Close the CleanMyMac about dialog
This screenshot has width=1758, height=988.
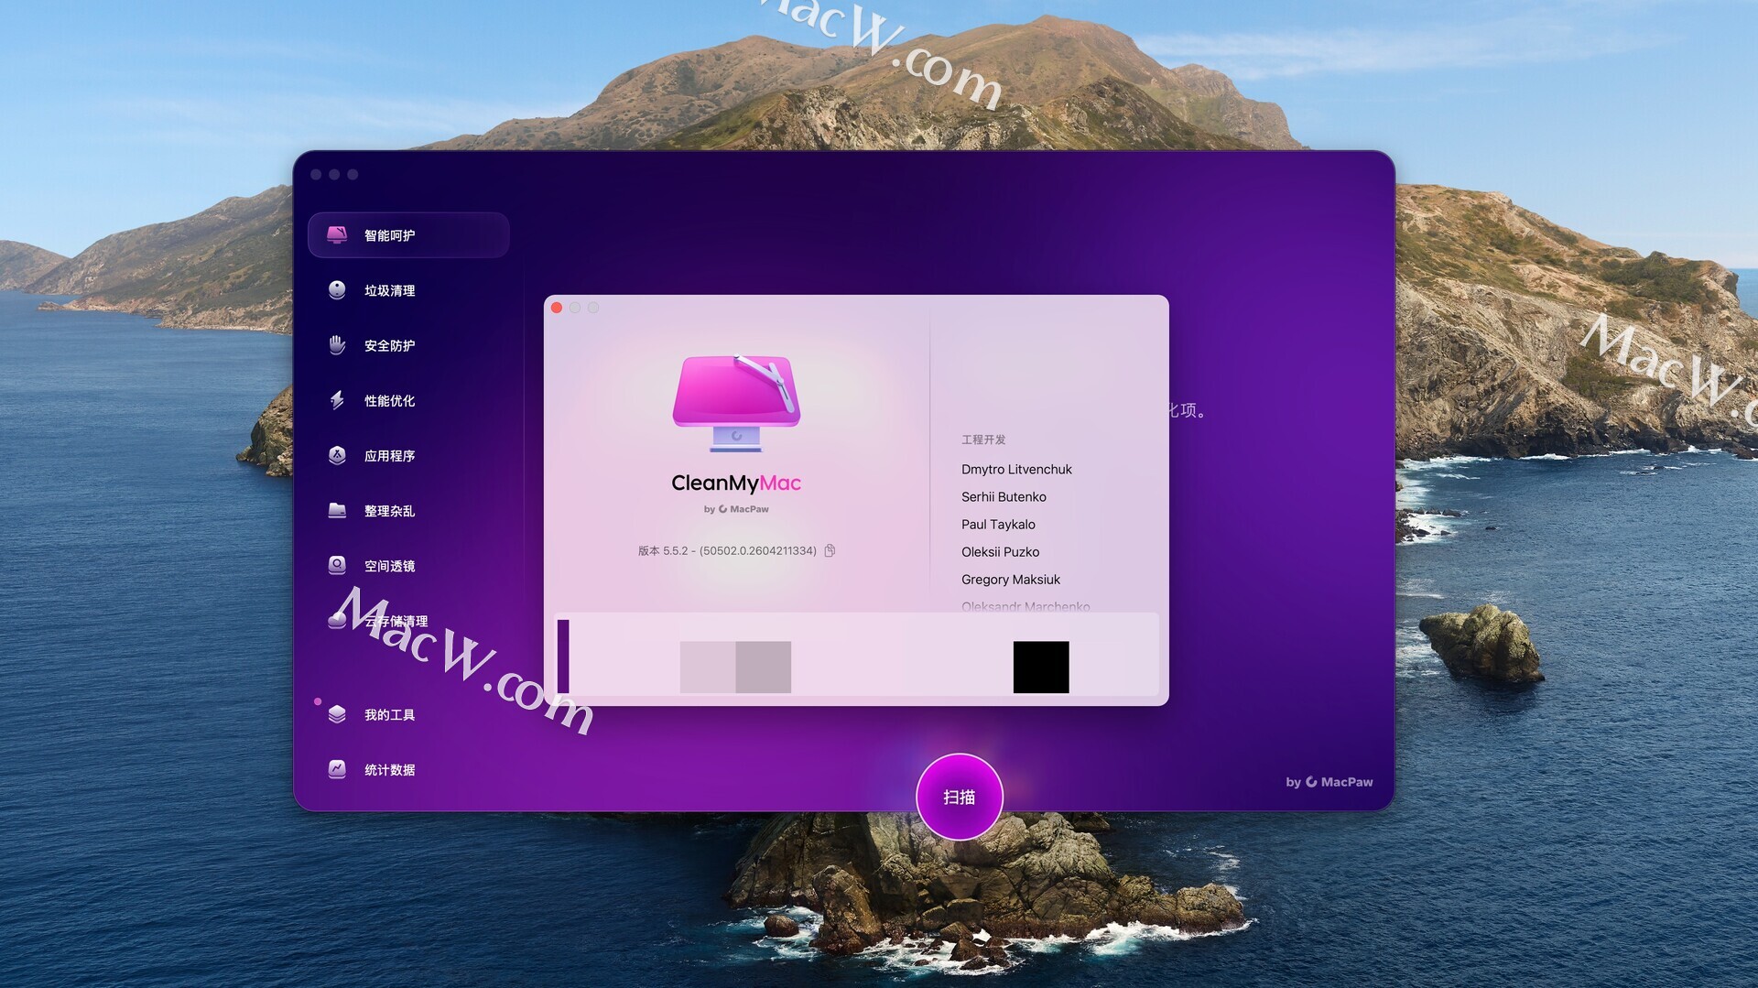pos(557,308)
